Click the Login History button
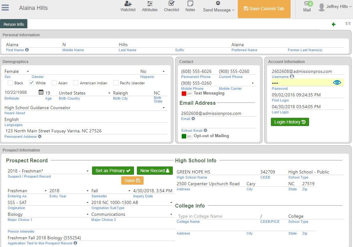353x247 pixels. [x=290, y=122]
